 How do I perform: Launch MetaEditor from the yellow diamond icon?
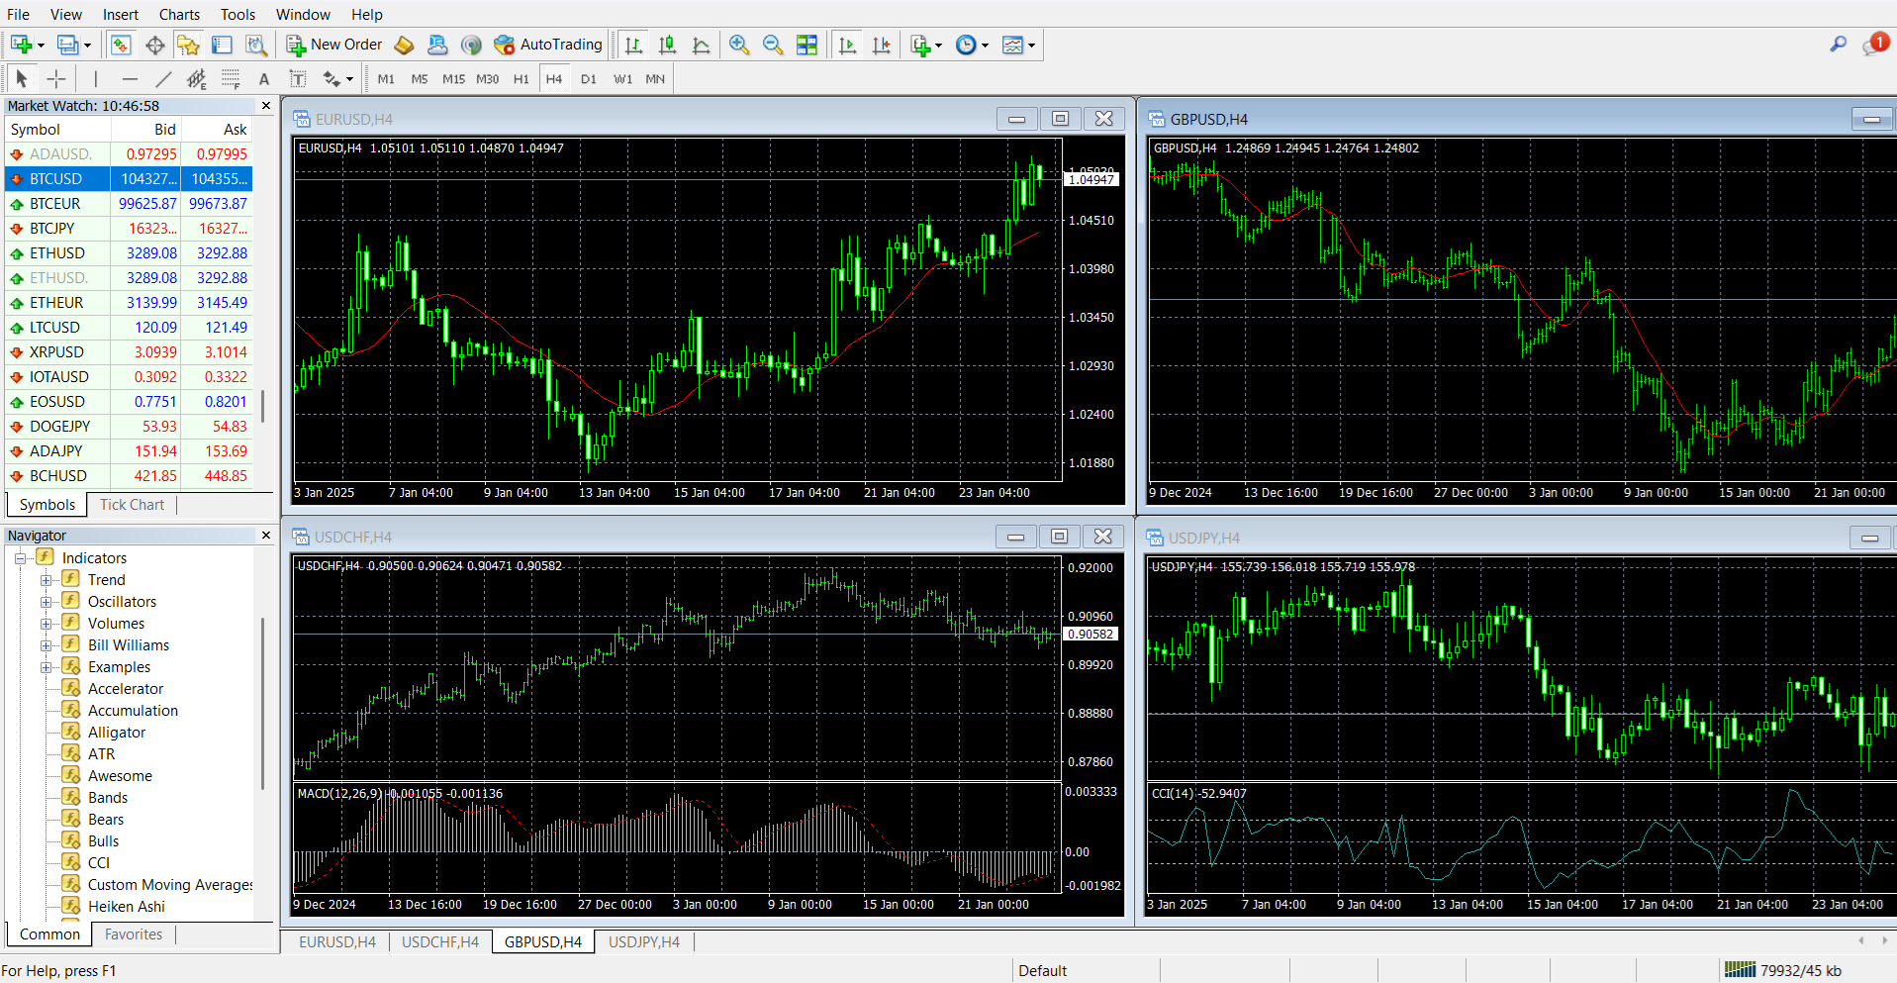point(404,45)
